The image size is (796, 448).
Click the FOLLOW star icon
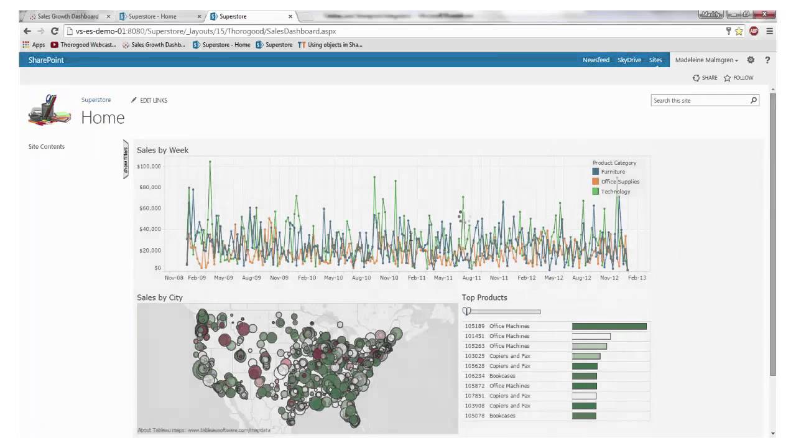[x=727, y=78]
